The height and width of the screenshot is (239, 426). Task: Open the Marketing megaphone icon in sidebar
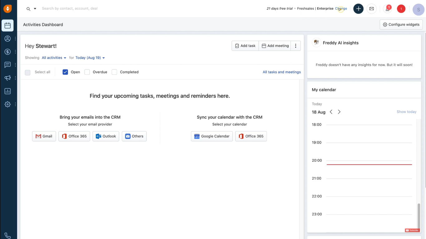pos(7,78)
